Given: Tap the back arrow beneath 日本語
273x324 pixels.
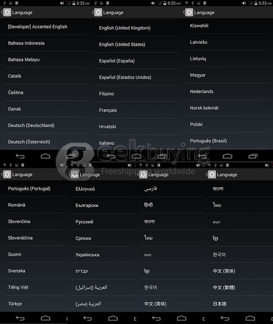Looking at the screenshot, I should [x=225, y=318].
